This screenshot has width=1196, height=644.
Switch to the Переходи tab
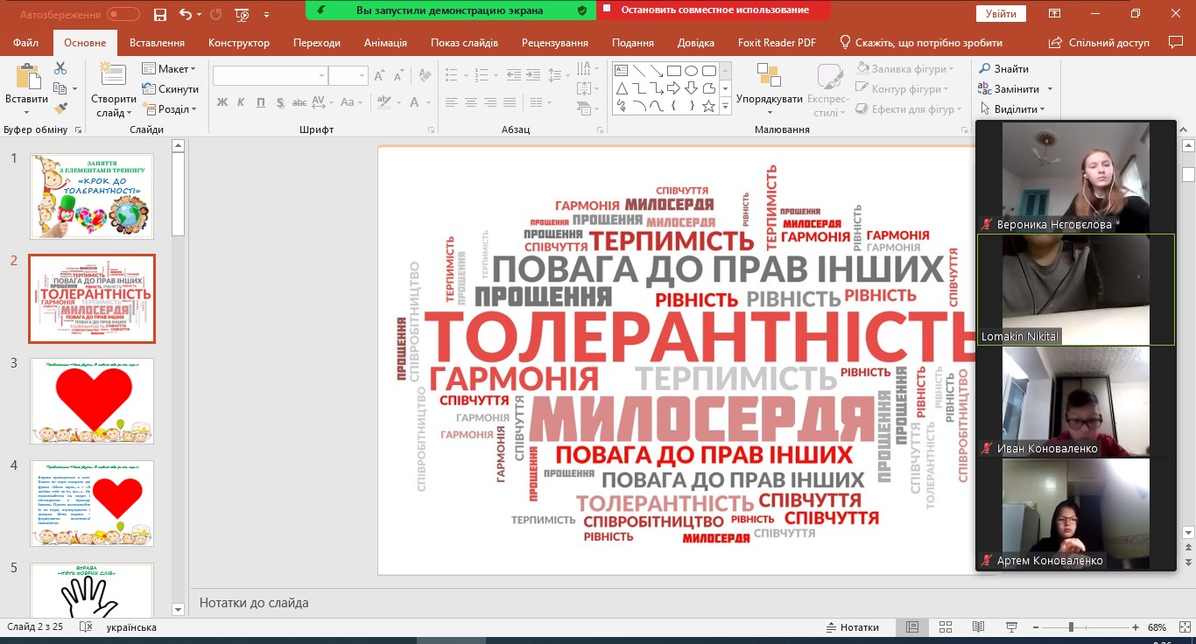(317, 43)
